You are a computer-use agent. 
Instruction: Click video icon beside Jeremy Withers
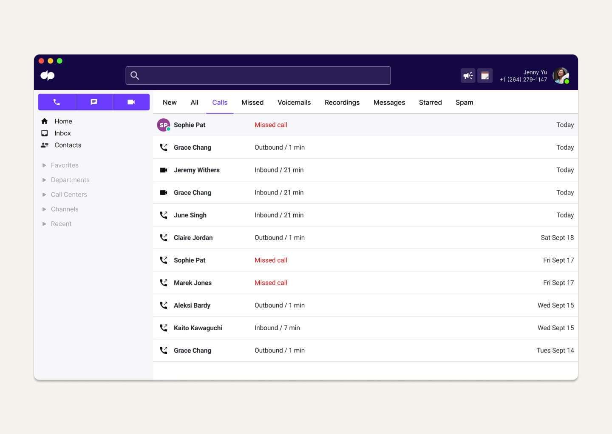[x=164, y=170]
